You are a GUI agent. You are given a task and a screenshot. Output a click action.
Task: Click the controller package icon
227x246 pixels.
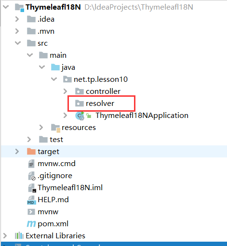click(80, 91)
